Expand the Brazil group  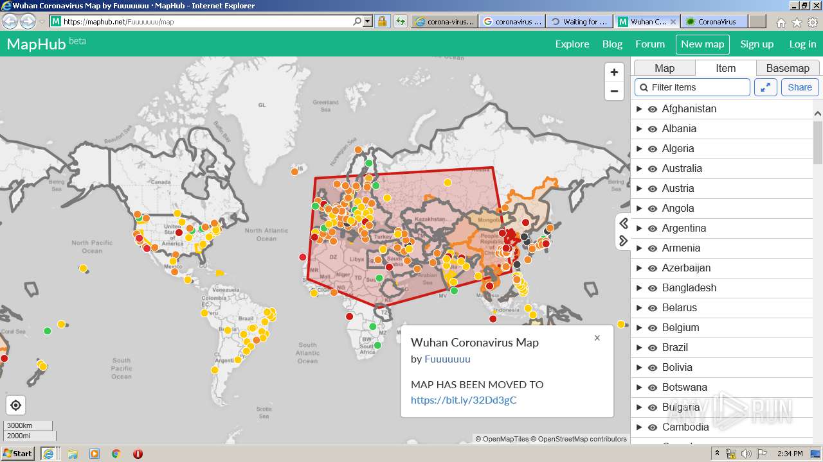(x=639, y=348)
